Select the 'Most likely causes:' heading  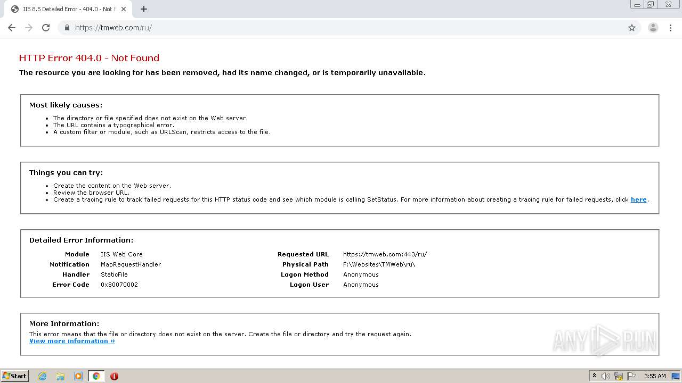[66, 105]
